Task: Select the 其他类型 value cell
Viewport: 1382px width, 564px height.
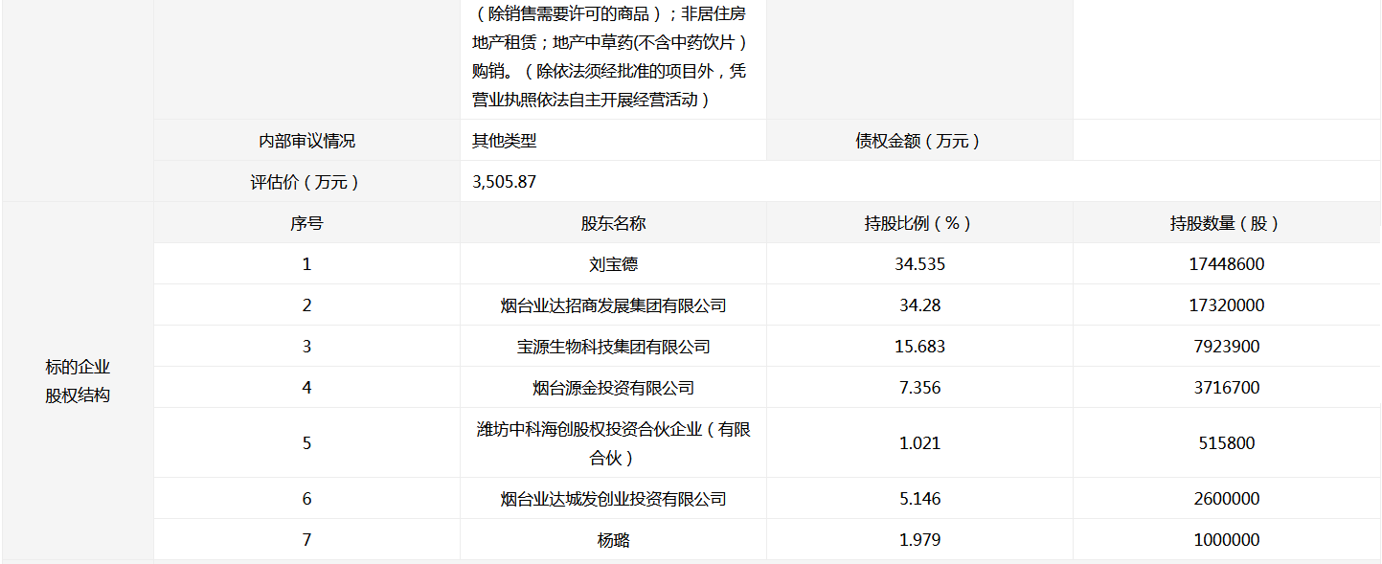Action: 613,141
